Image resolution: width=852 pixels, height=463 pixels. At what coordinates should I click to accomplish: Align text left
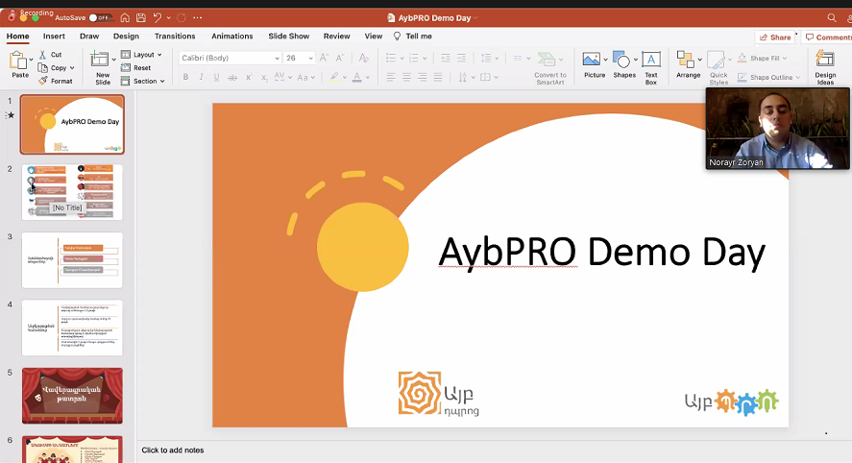coord(391,77)
